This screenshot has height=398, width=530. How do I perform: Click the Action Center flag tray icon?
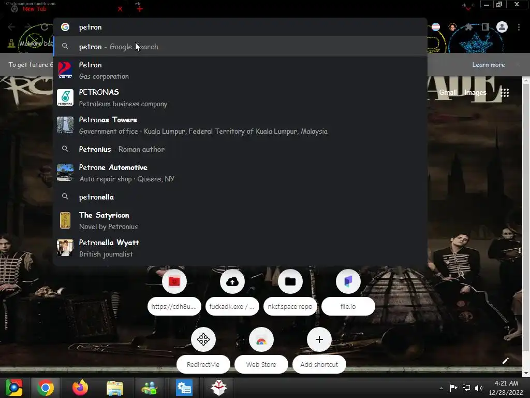click(453, 388)
